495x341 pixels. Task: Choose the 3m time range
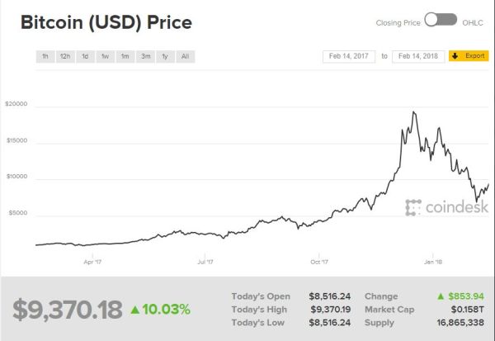[145, 56]
